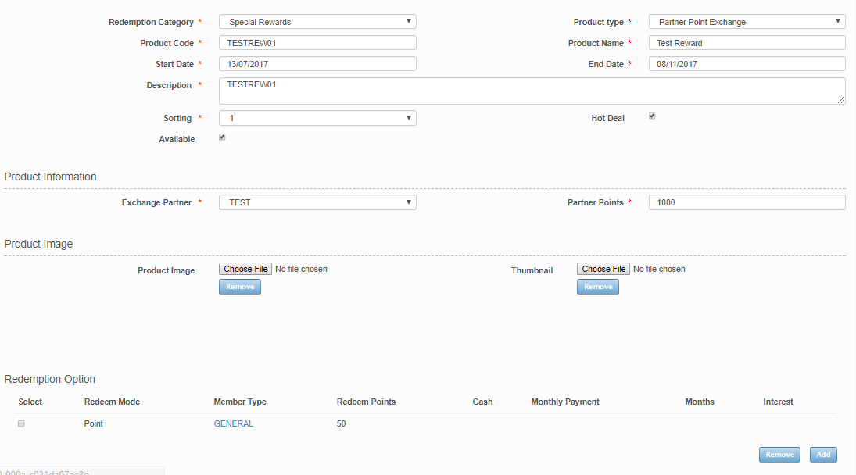This screenshot has height=475, width=856.
Task: Edit the Partner Points field
Action: click(x=747, y=202)
